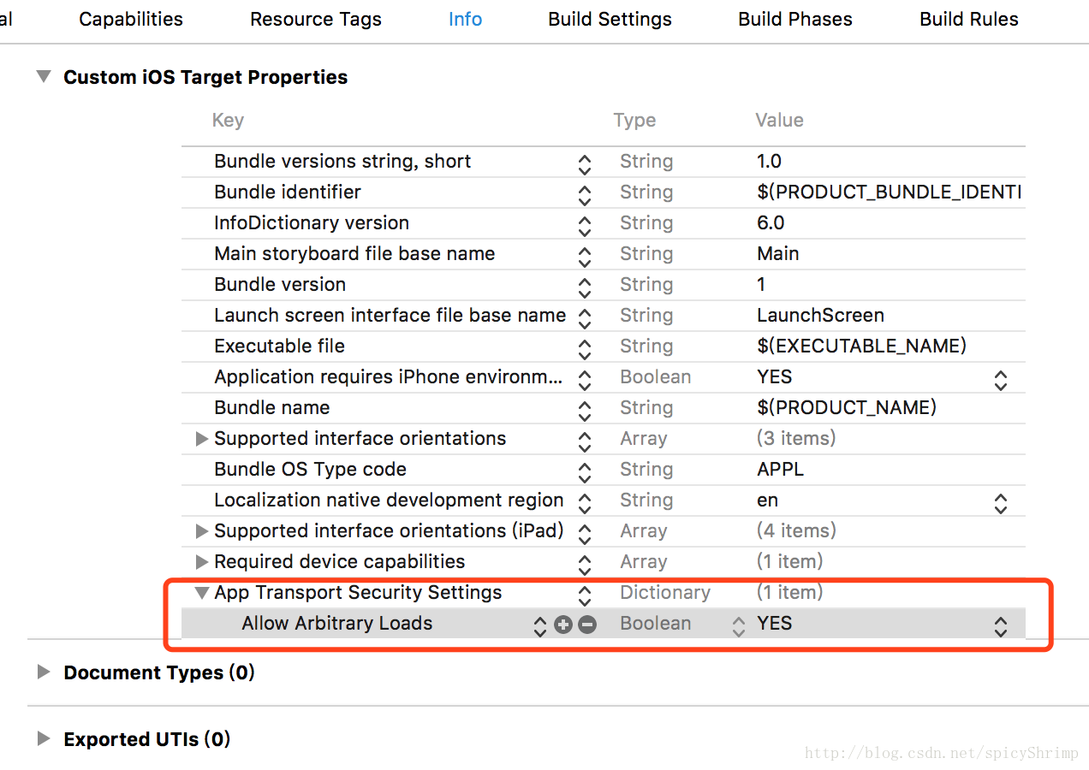Toggle Application requires iPhone environment value

pyautogui.click(x=1000, y=379)
